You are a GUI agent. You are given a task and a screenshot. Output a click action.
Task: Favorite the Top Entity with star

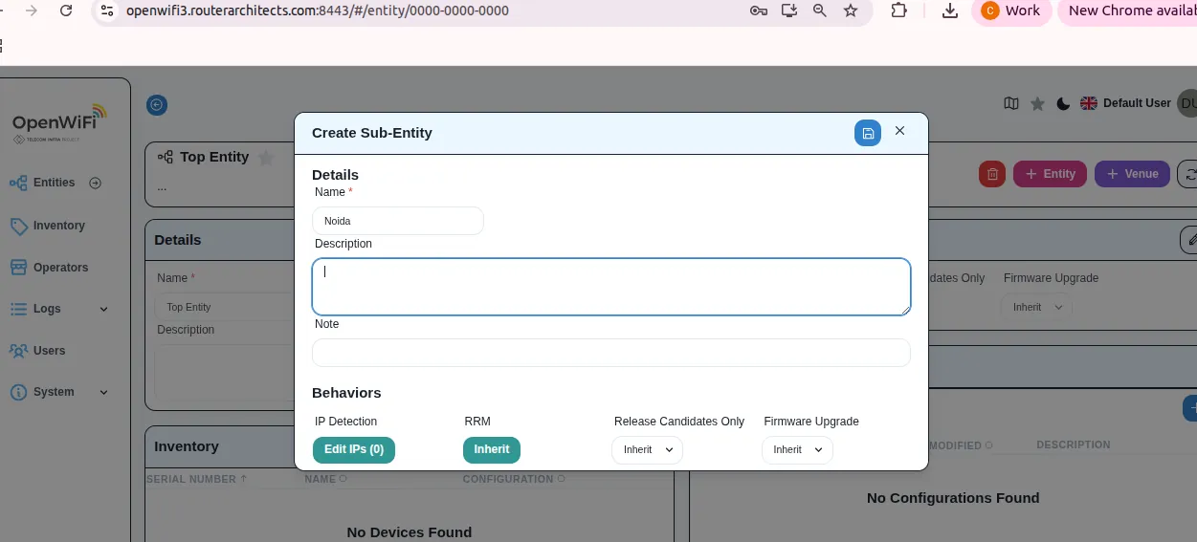pyautogui.click(x=266, y=158)
